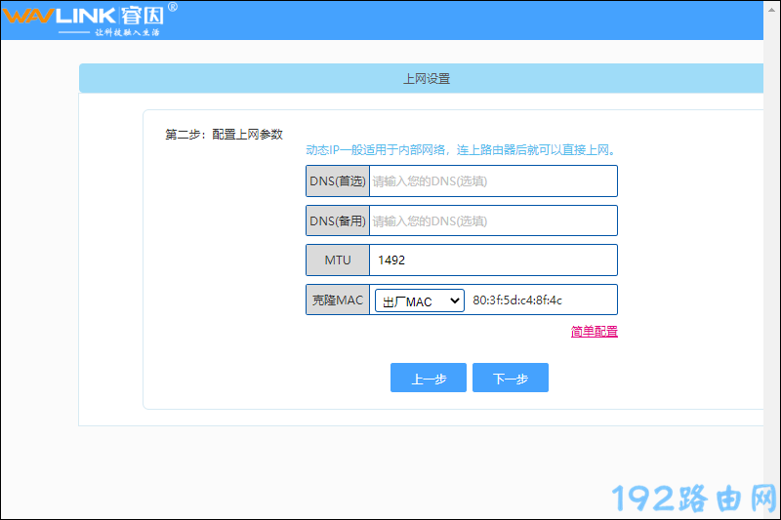Click the 克隆MAC label
The height and width of the screenshot is (520, 781).
(337, 300)
